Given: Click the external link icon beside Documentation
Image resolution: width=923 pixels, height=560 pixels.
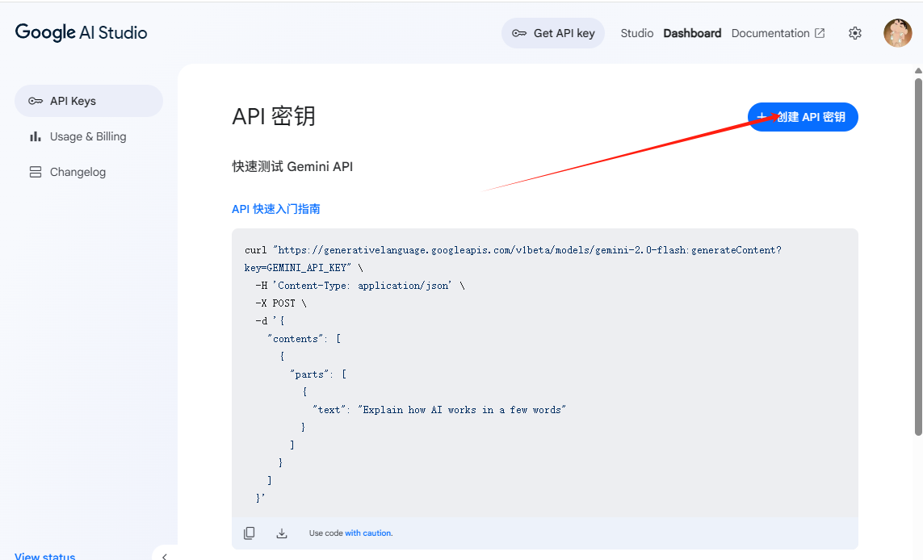Looking at the screenshot, I should [820, 34].
